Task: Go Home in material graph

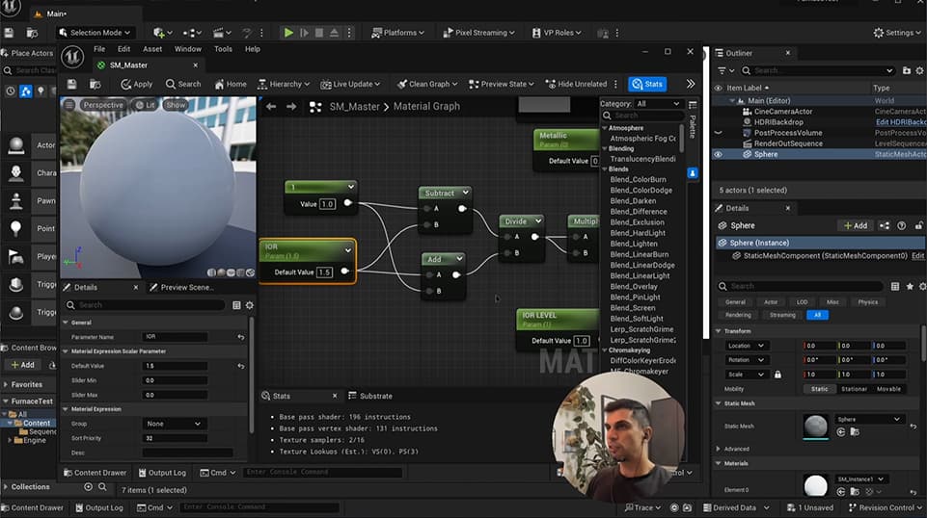Action: click(231, 84)
